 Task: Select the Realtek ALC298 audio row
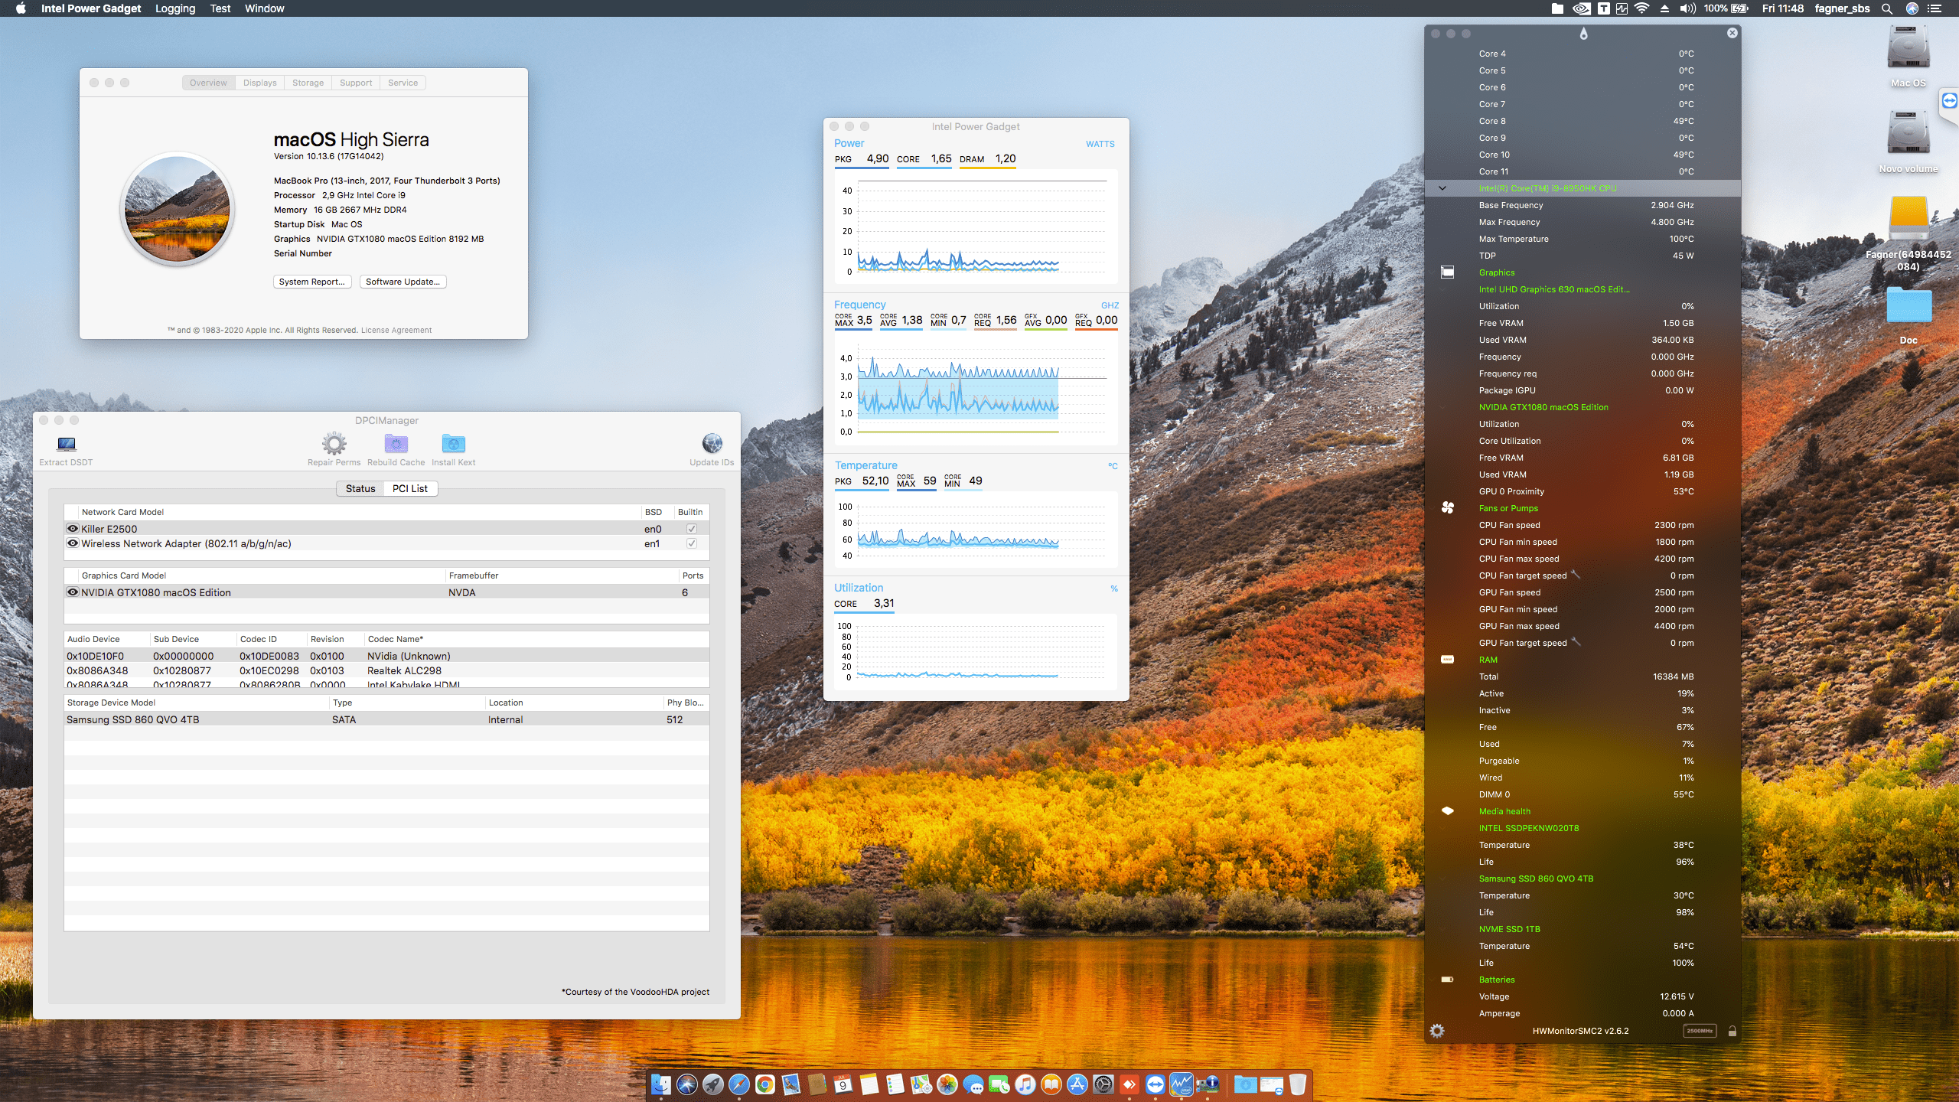pos(386,670)
